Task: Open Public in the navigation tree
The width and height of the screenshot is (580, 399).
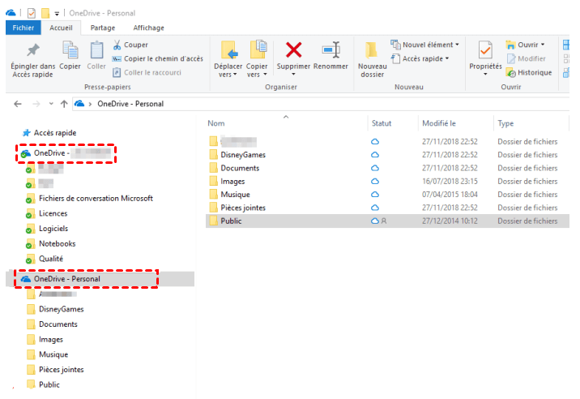Action: pyautogui.click(x=49, y=385)
